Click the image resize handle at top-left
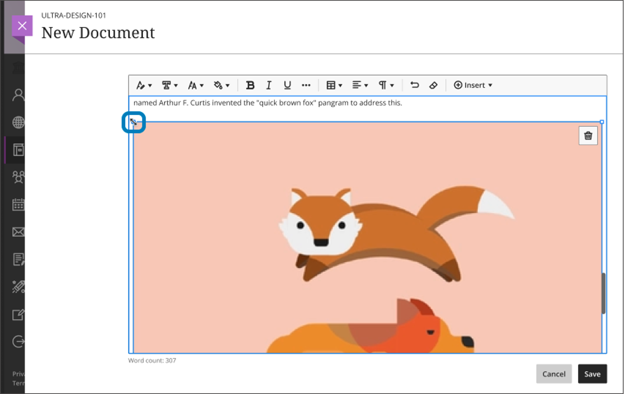This screenshot has width=624, height=394. pyautogui.click(x=133, y=122)
